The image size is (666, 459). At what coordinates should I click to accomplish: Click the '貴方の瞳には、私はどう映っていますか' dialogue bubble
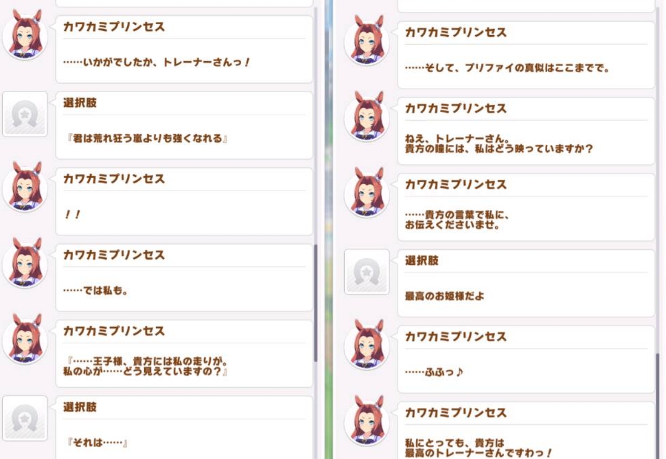click(526, 131)
